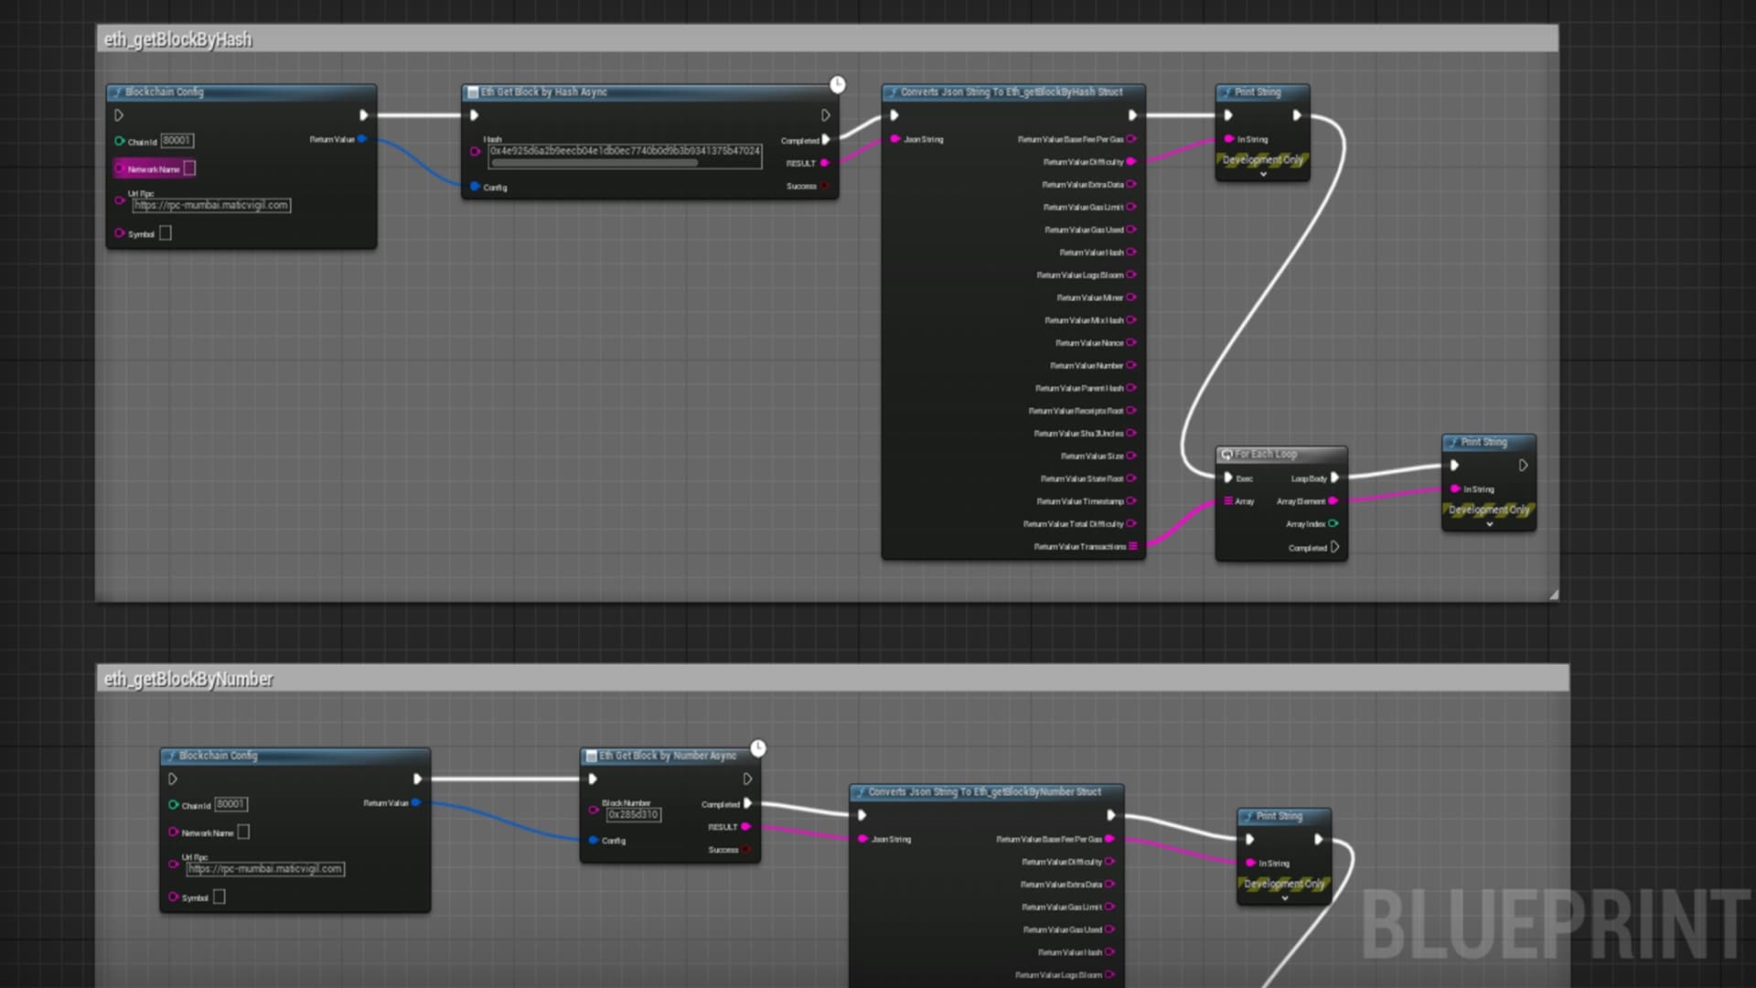Viewport: 1756px width, 988px height.
Task: Toggle the Symbol checkbox on the lower Blockchain Config
Action: pyautogui.click(x=219, y=897)
